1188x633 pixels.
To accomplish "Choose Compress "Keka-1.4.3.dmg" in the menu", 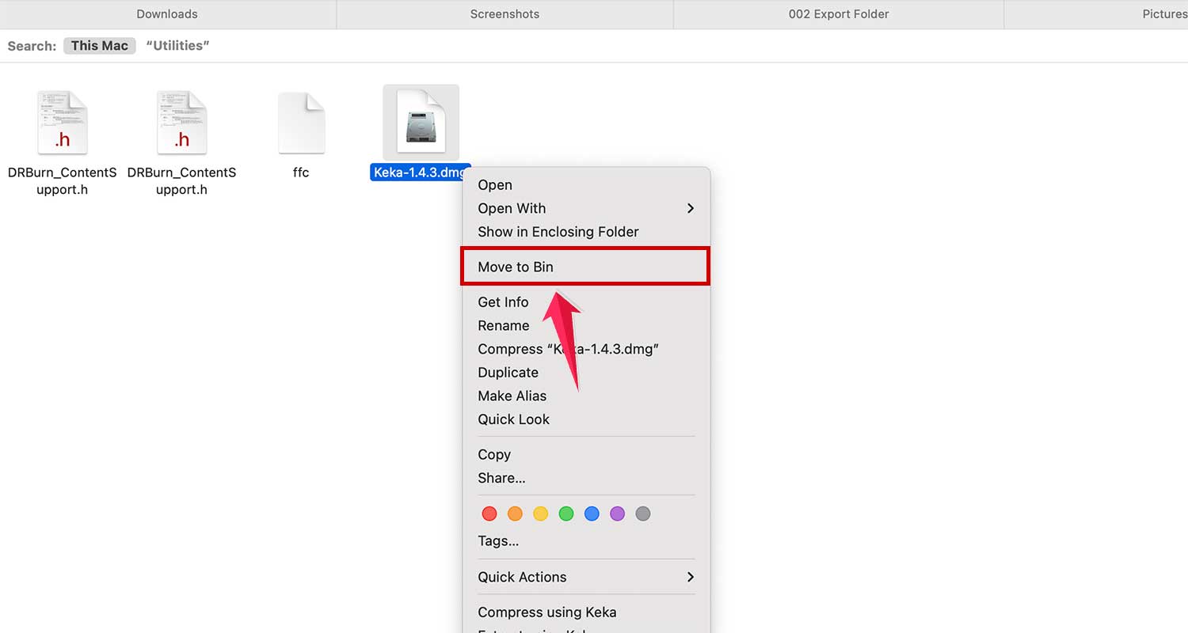I will [568, 348].
